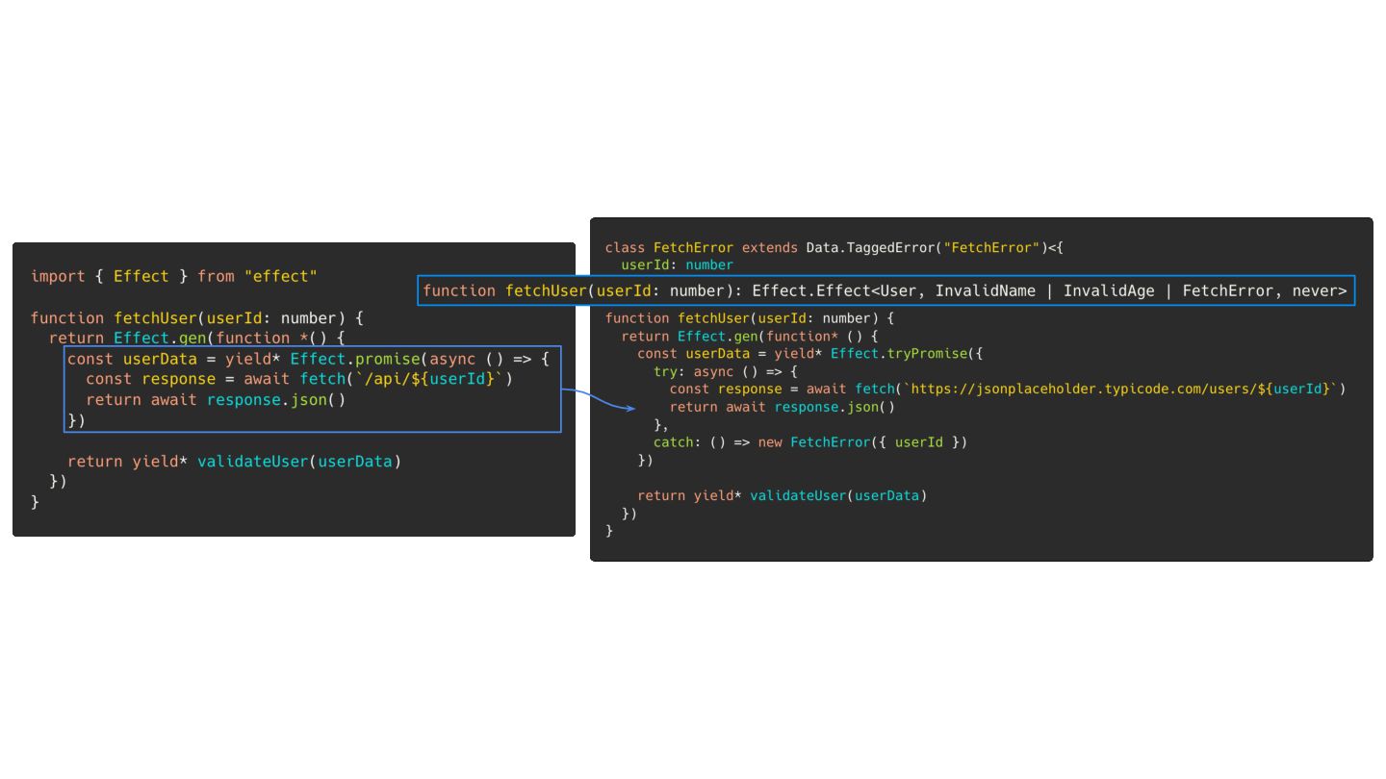The width and height of the screenshot is (1386, 779).
Task: Select "function fetchUser" line in left code panel
Action: [197, 317]
